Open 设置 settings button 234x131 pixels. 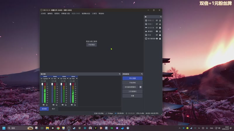click(133, 96)
